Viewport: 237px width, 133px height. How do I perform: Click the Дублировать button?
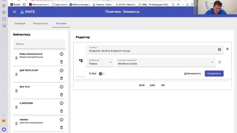click(x=193, y=74)
